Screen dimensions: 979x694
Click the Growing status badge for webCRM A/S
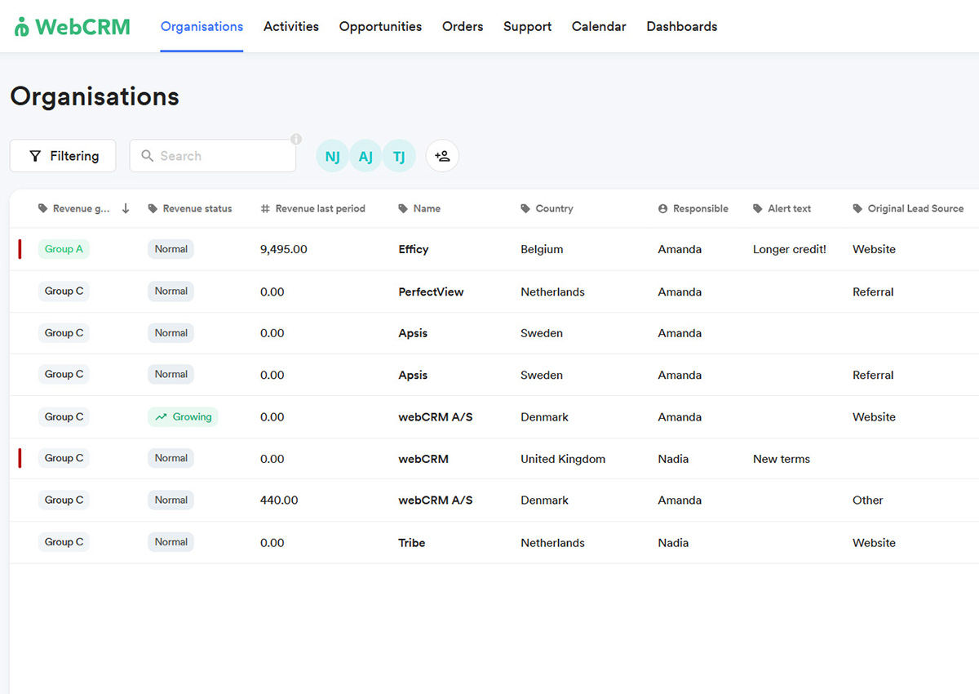click(x=183, y=416)
